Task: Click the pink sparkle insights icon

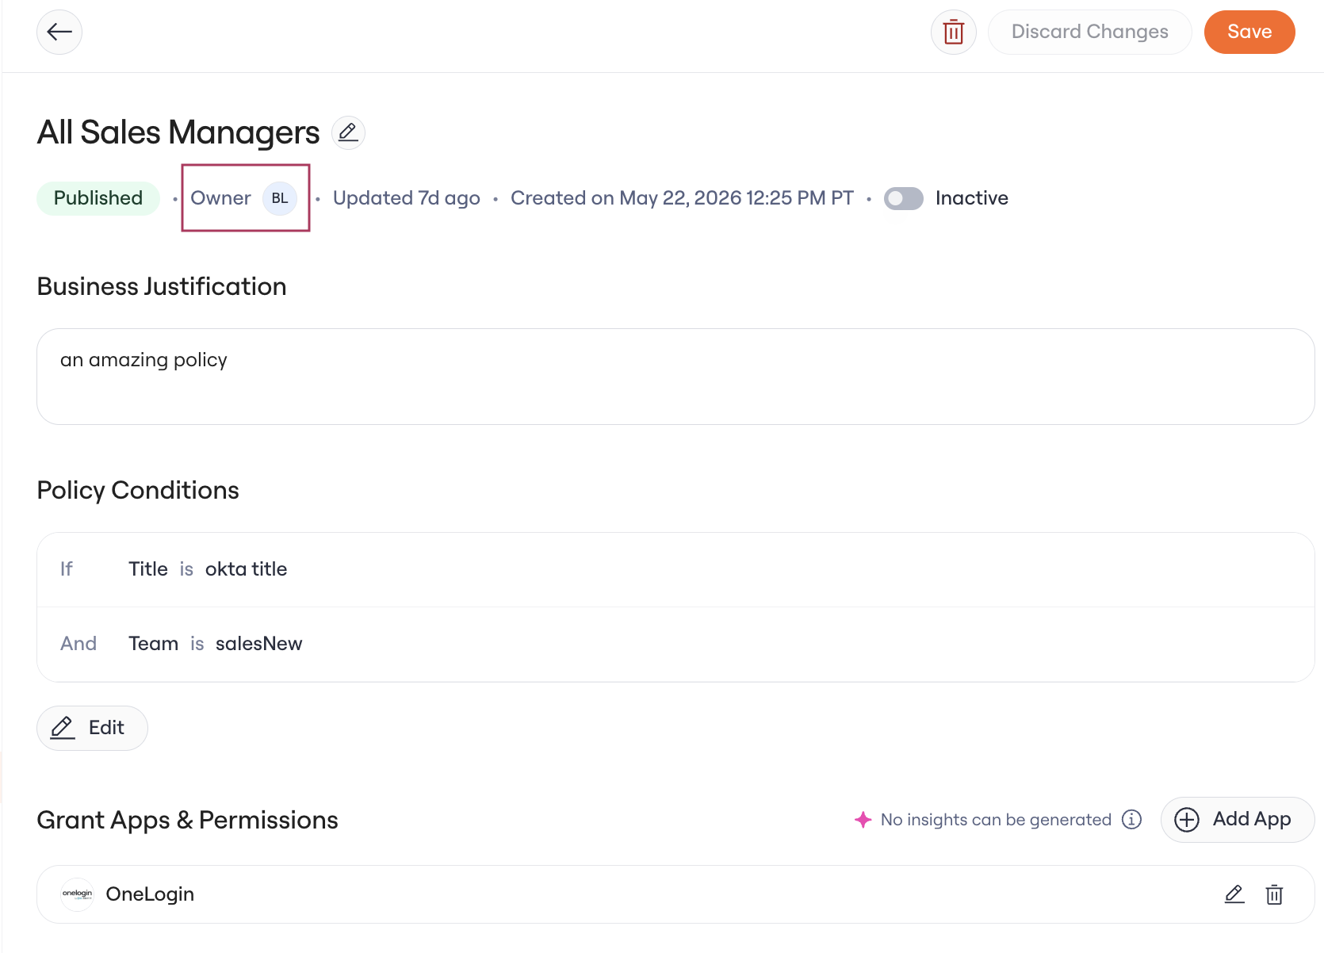Action: (x=863, y=819)
